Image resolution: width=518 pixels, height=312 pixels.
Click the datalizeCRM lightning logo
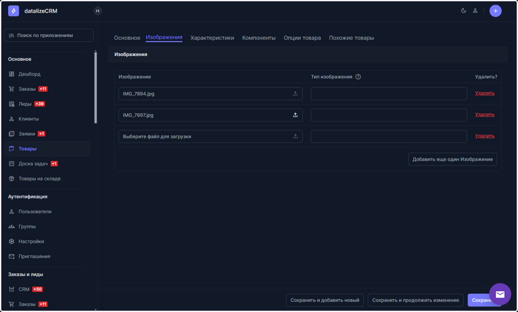coord(13,11)
